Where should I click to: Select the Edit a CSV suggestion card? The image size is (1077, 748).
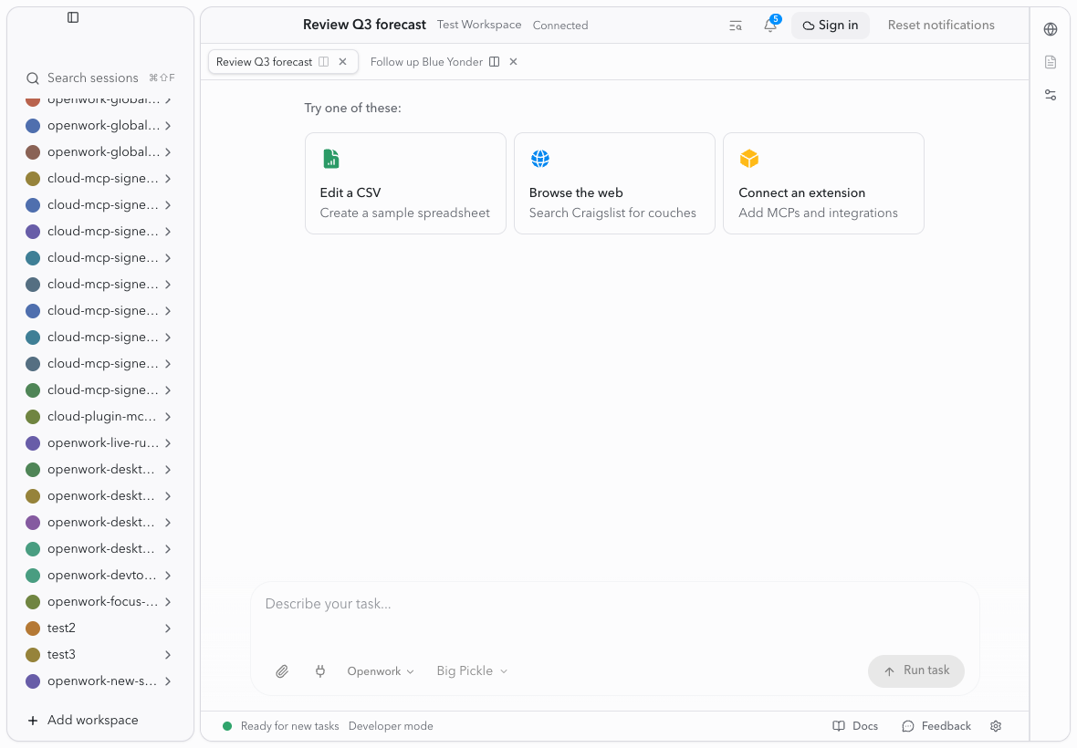pos(405,183)
